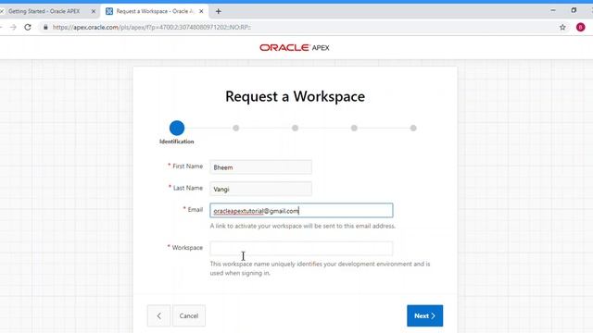Click the Last Name label
This screenshot has height=333, width=593.
pos(188,188)
